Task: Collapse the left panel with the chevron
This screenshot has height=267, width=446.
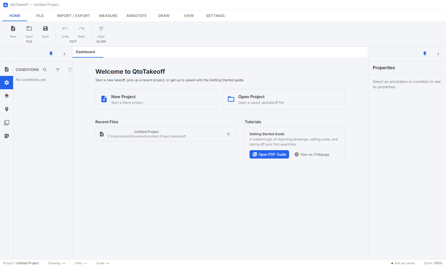Action: coord(64,54)
